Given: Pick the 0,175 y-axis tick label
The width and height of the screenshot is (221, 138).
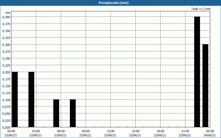Looking at the screenshot, I should [6, 79].
